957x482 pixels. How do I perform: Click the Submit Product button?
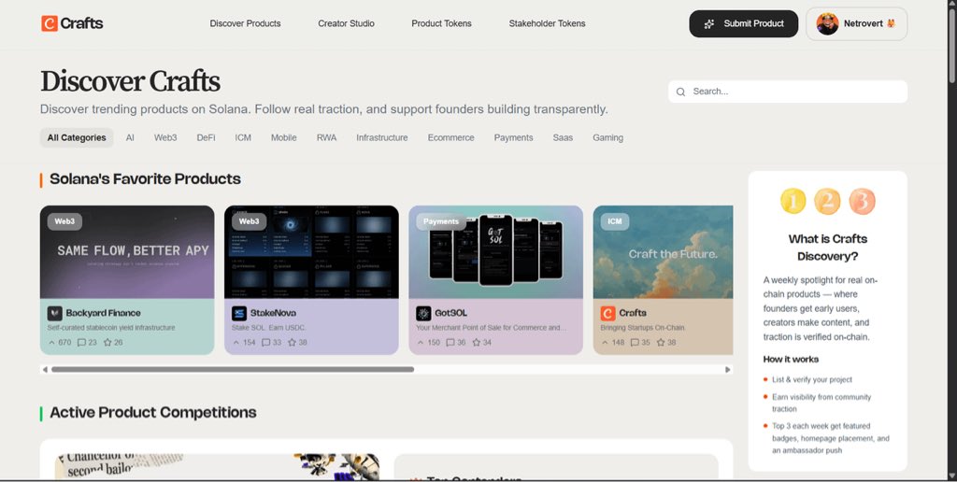click(743, 23)
